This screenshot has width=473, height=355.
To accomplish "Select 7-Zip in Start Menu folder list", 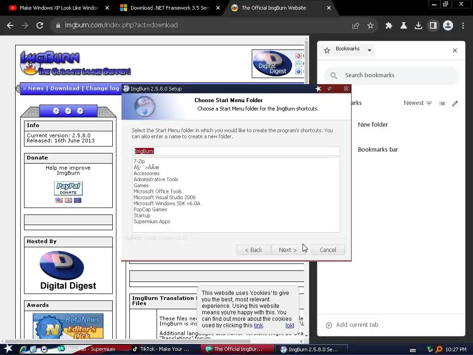I will [x=139, y=161].
